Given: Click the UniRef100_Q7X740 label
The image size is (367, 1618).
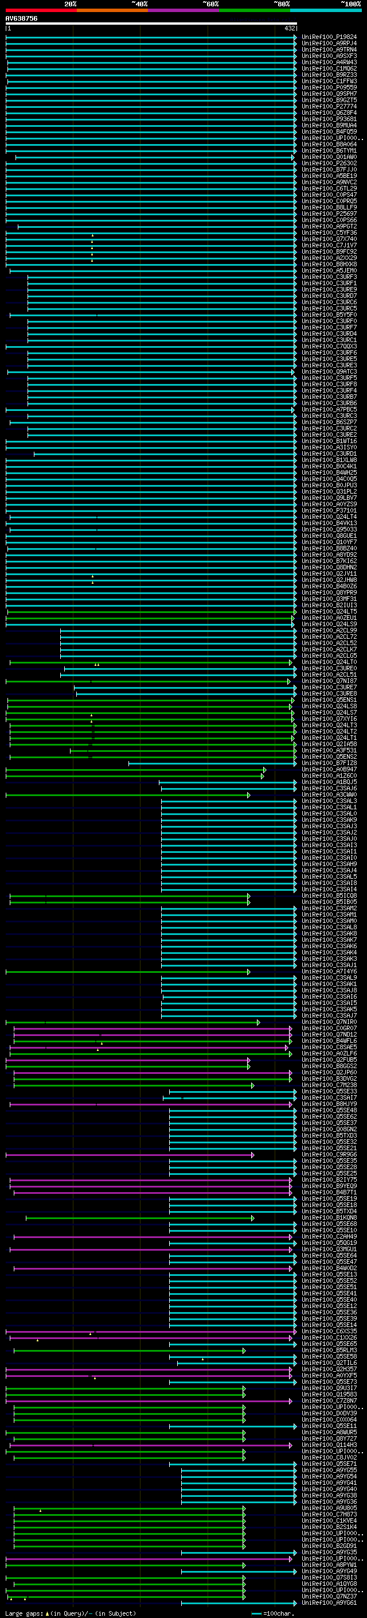Looking at the screenshot, I should coord(329,239).
